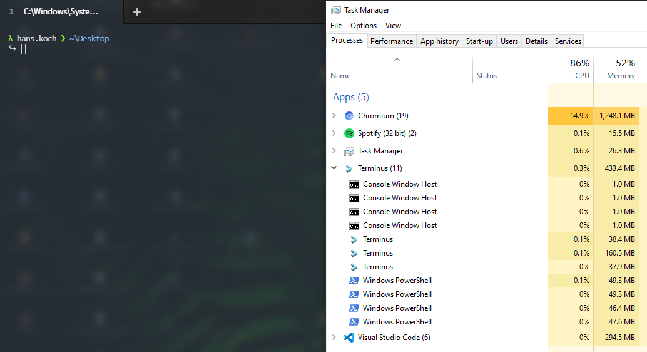Viewport: 647px width, 352px height.
Task: Click Terminus group's 433.4 MB memory value
Action: click(x=619, y=168)
